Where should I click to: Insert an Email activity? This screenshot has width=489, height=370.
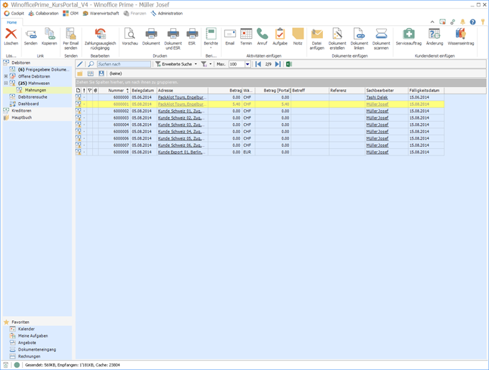click(x=230, y=34)
